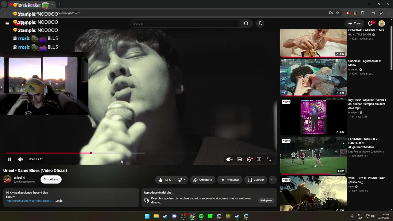Screen dimensions: 393x221
Task: Open the tab search dropdown
Action: 4,4
